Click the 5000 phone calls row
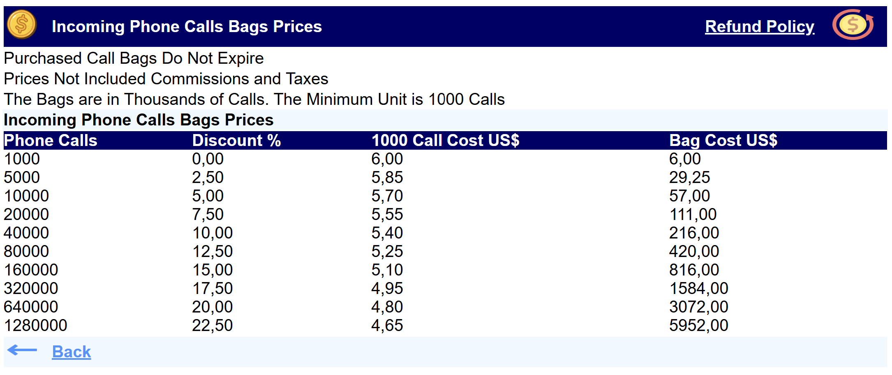This screenshot has height=375, width=892. pos(22,178)
